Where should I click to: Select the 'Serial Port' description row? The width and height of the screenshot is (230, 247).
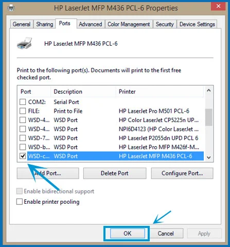pos(66,102)
